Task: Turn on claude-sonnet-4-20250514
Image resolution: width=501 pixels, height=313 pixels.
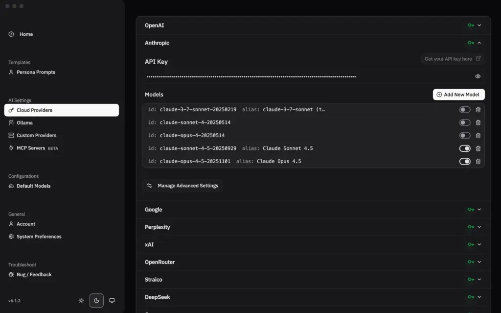Action: [x=464, y=122]
